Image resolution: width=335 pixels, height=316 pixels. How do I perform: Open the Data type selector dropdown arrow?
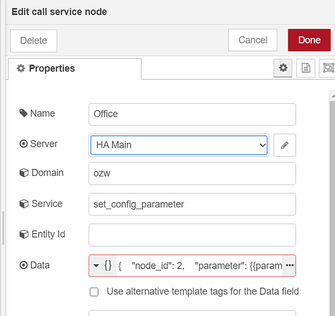point(103,266)
